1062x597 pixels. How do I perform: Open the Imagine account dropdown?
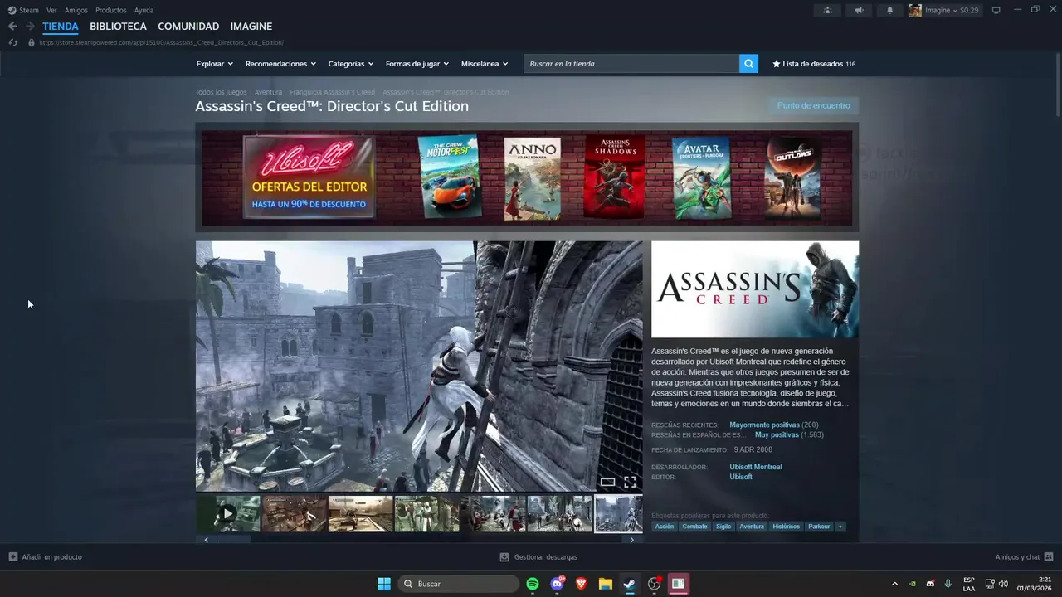(952, 10)
